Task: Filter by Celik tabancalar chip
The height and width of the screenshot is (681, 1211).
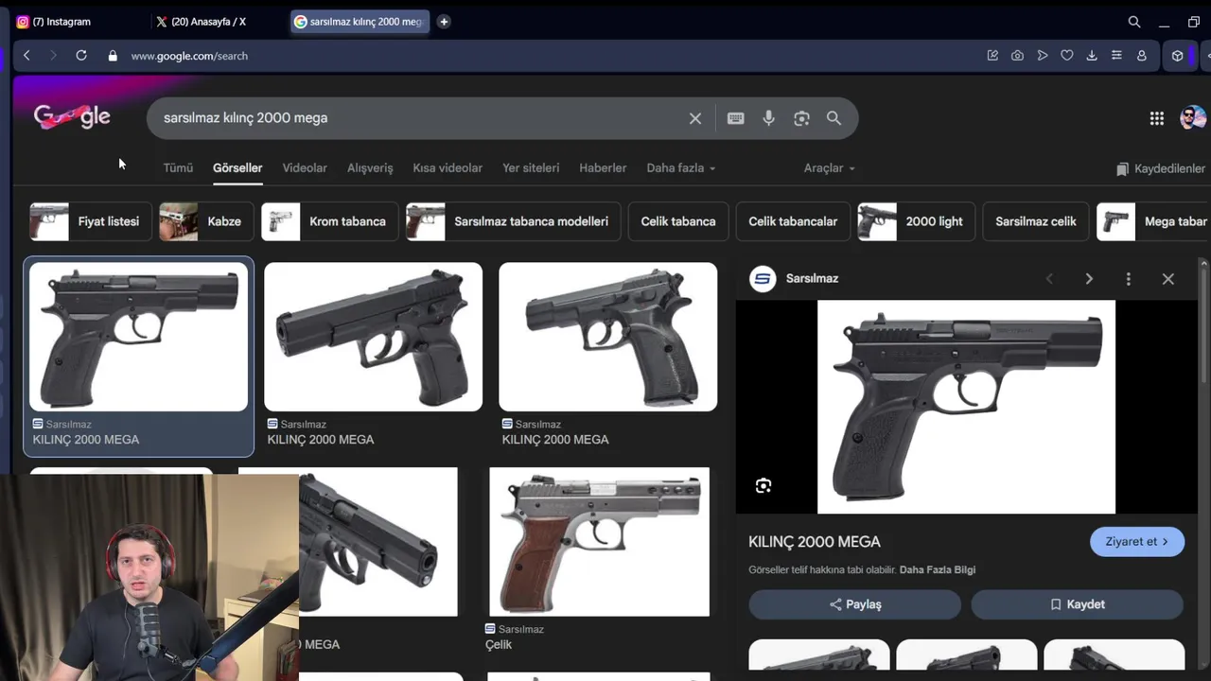Action: tap(793, 221)
